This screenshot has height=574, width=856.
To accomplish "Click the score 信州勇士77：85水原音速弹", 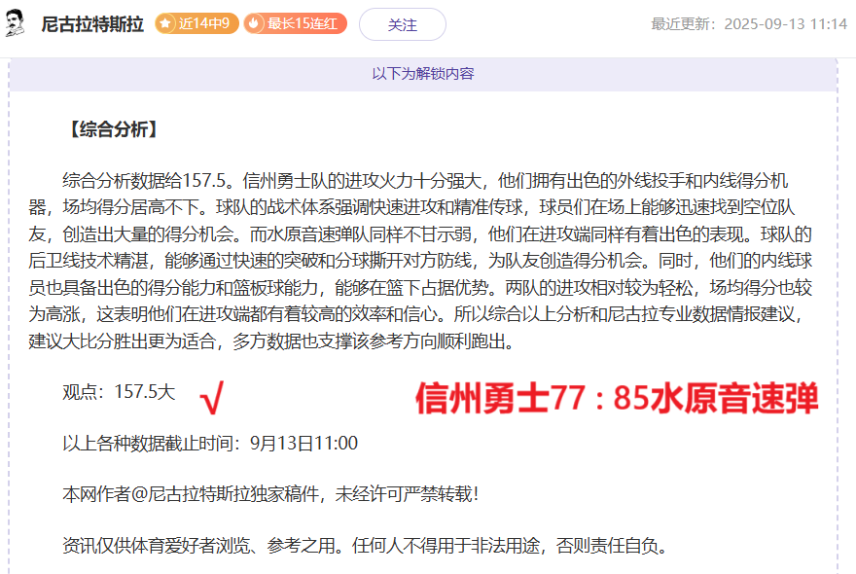I will pyautogui.click(x=617, y=398).
